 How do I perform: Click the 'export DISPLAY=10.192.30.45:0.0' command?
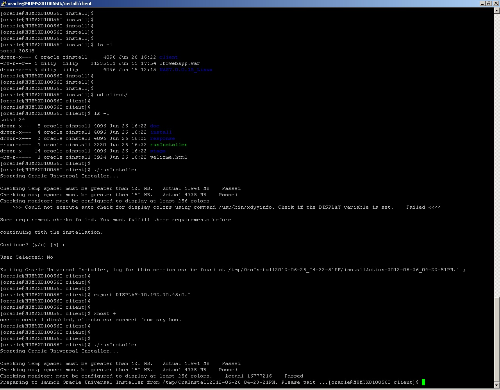(142, 295)
